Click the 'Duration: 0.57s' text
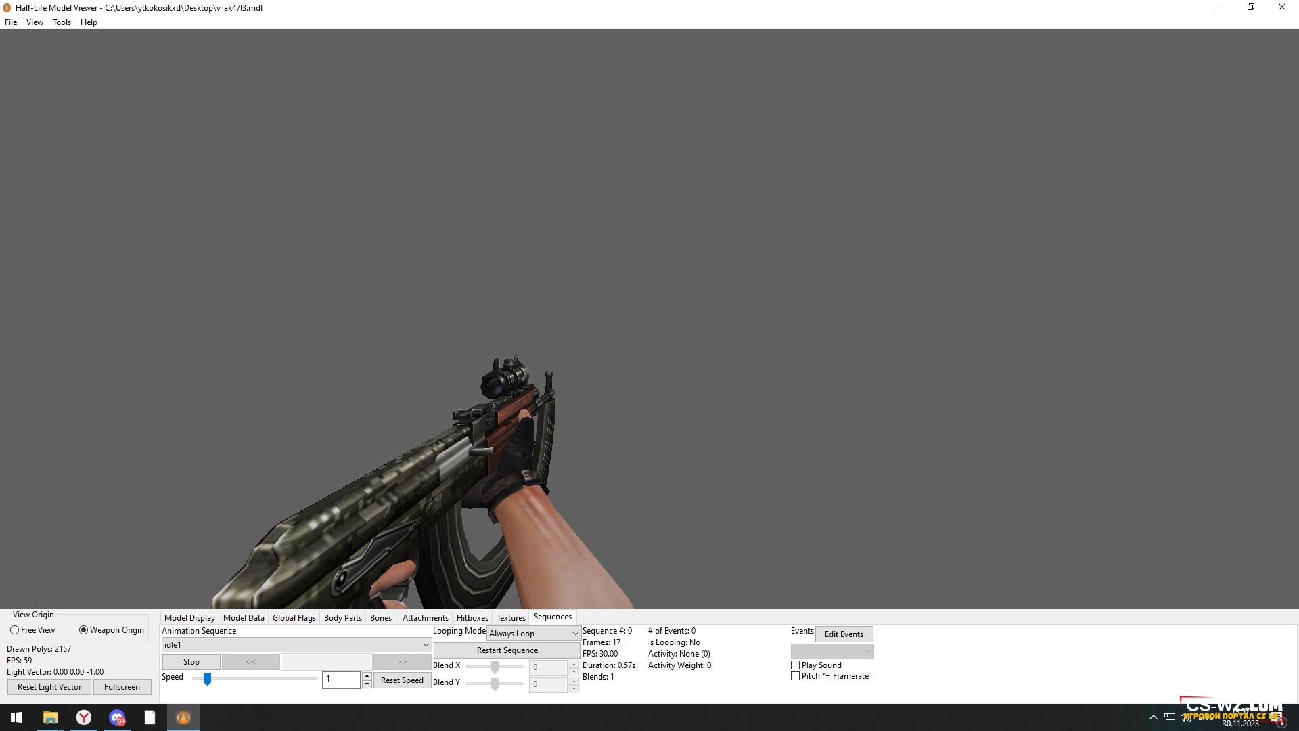Image resolution: width=1299 pixels, height=731 pixels. [x=609, y=665]
